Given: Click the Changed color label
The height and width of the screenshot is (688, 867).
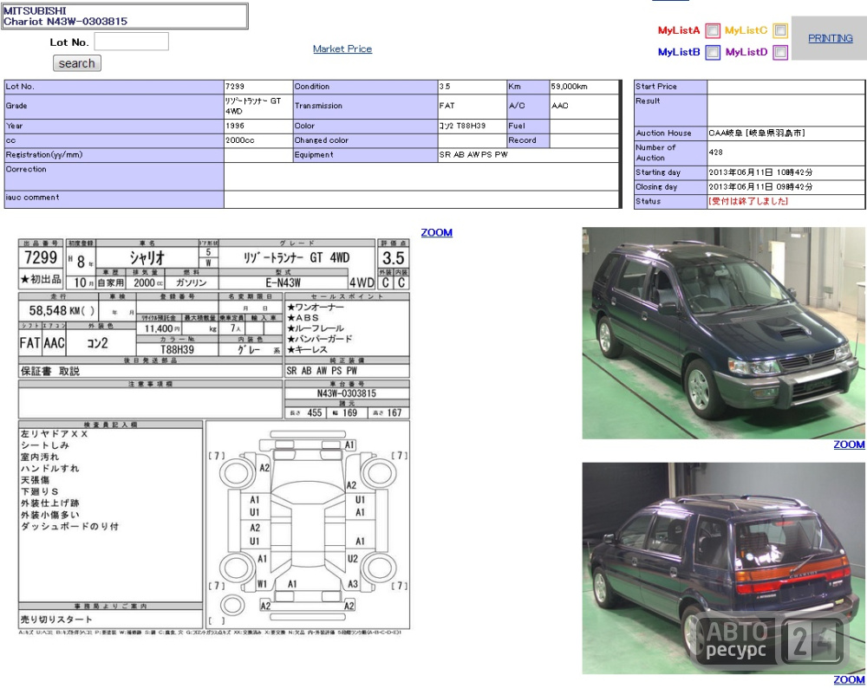Looking at the screenshot, I should click(x=322, y=140).
